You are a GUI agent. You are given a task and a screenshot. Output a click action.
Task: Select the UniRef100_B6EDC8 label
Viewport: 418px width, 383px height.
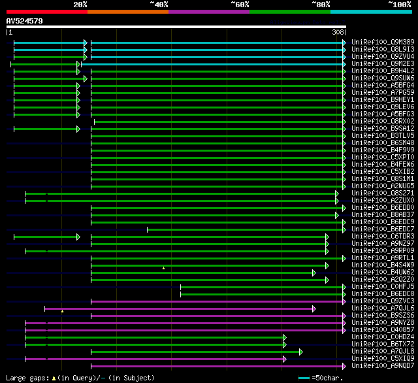pyautogui.click(x=383, y=294)
